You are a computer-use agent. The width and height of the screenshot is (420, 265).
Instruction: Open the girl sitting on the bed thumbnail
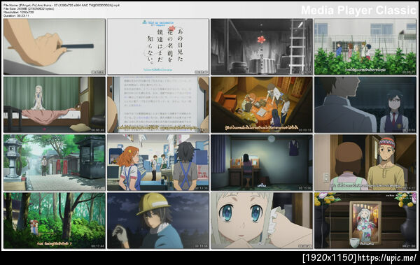(x=55, y=105)
